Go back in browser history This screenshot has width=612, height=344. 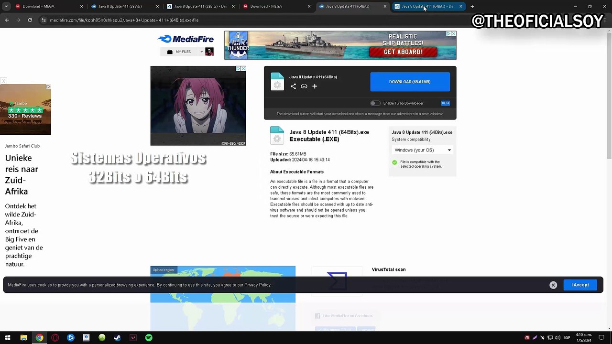[x=7, y=20]
